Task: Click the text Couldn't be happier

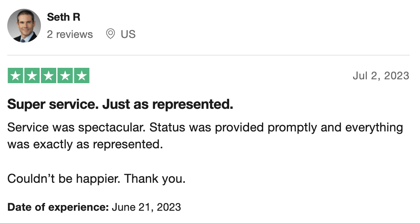Action: coord(64,179)
